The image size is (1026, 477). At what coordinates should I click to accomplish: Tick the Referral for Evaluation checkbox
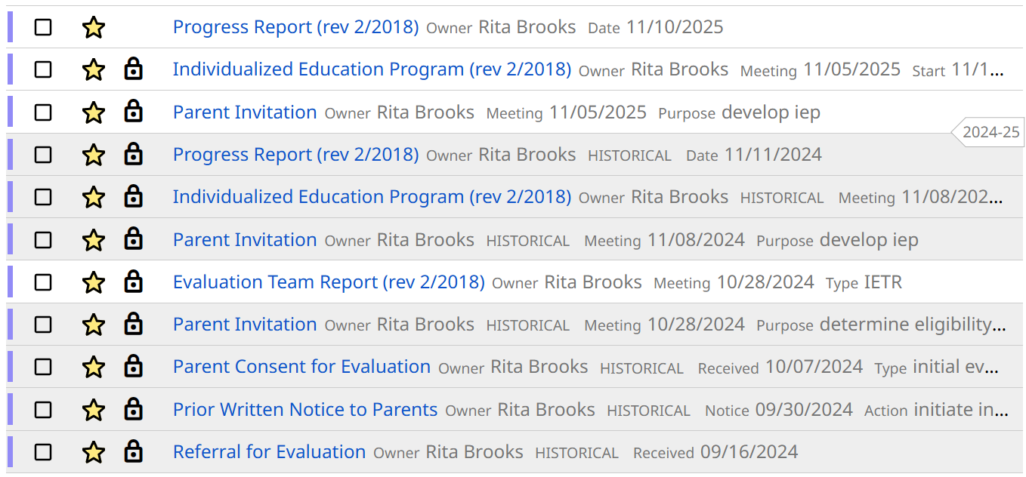pos(43,452)
